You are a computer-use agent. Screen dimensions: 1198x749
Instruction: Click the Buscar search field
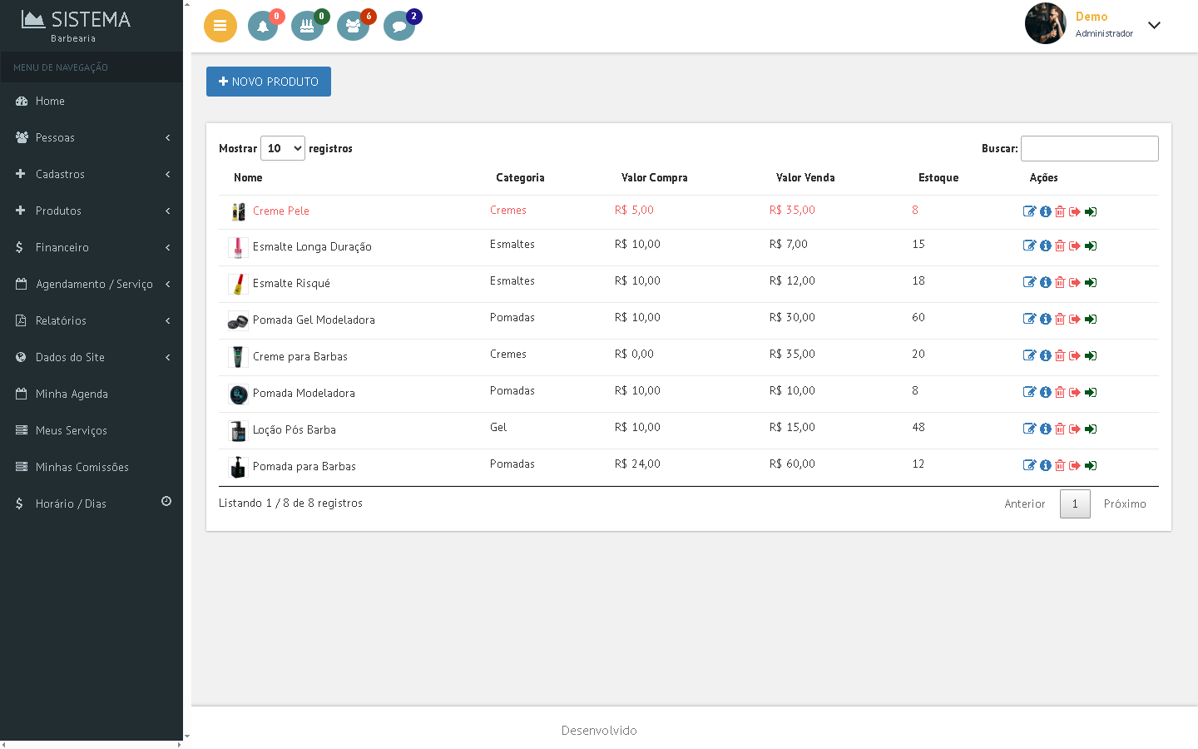[1089, 148]
